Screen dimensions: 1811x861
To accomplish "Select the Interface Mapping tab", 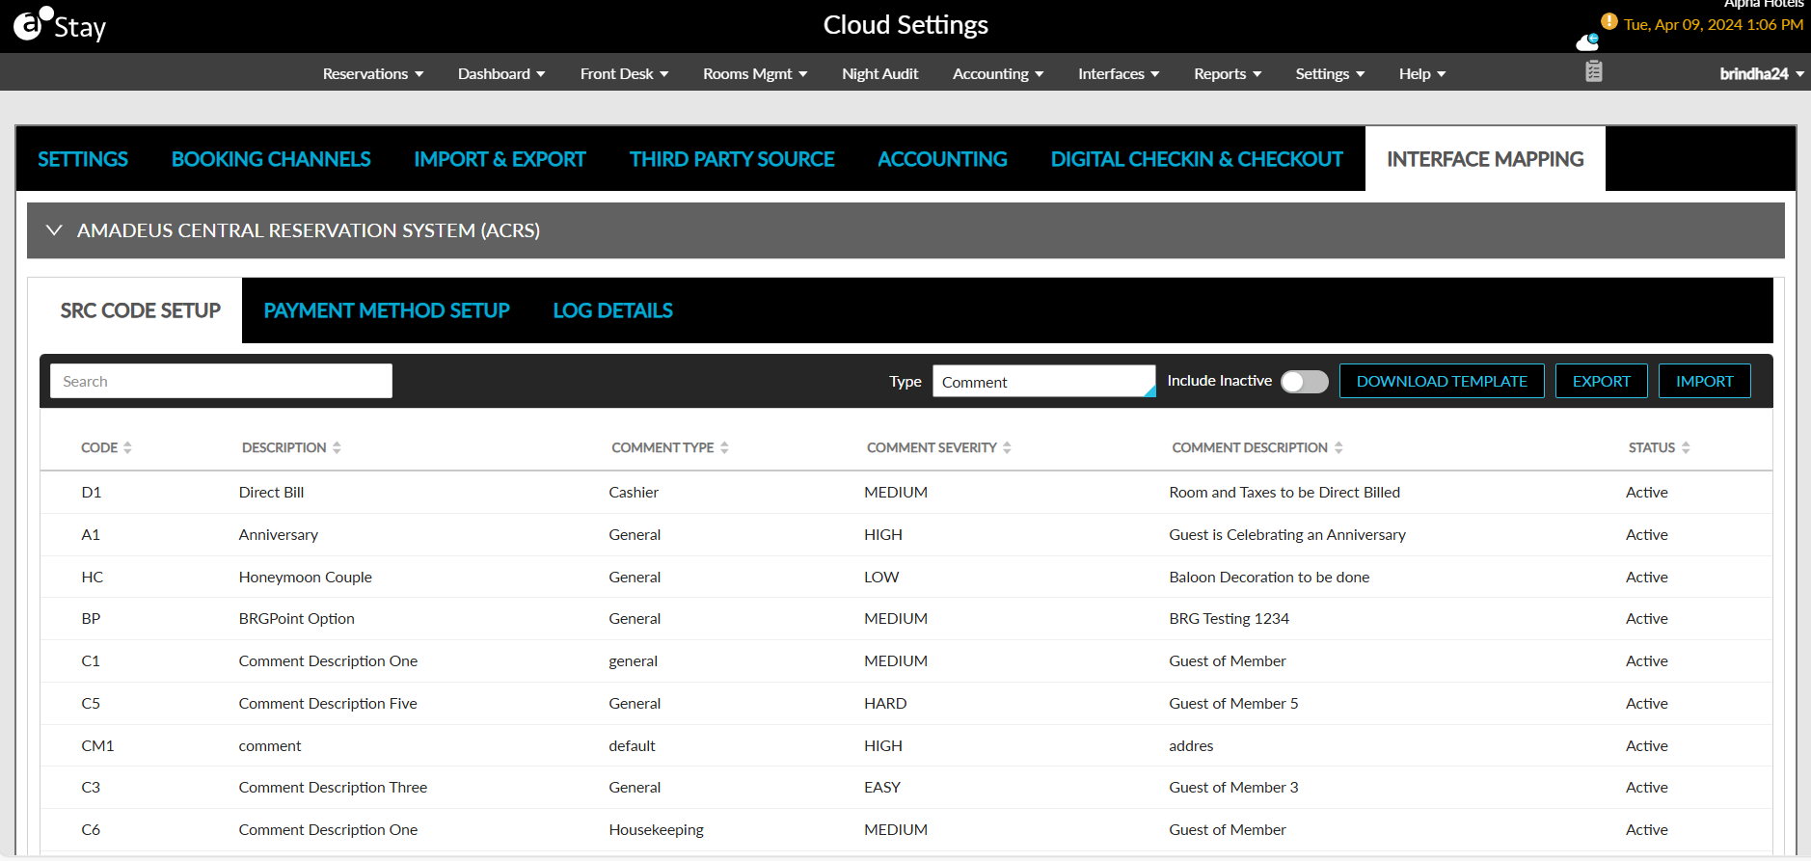I will pos(1485,159).
